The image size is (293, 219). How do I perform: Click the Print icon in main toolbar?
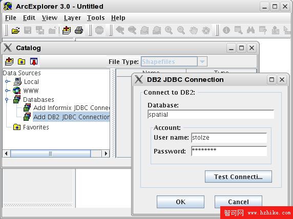tap(79, 30)
